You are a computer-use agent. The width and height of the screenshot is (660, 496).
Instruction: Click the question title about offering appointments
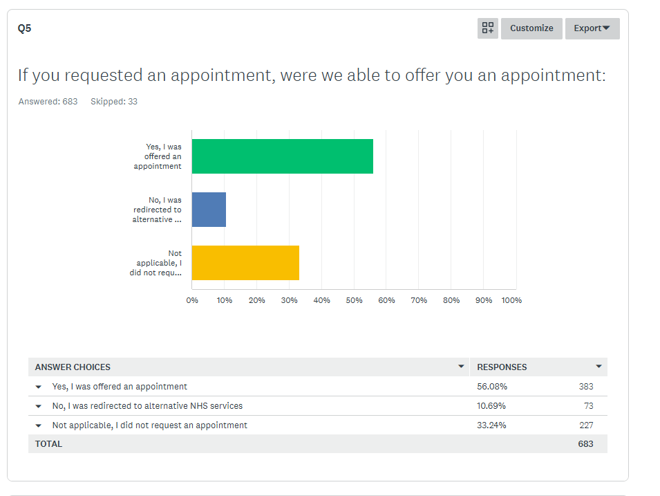pyautogui.click(x=312, y=75)
